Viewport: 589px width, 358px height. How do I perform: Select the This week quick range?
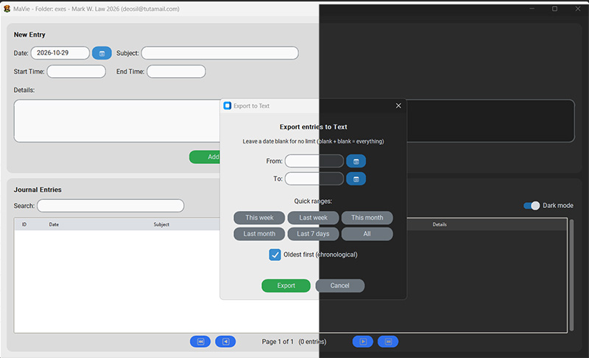coord(259,218)
